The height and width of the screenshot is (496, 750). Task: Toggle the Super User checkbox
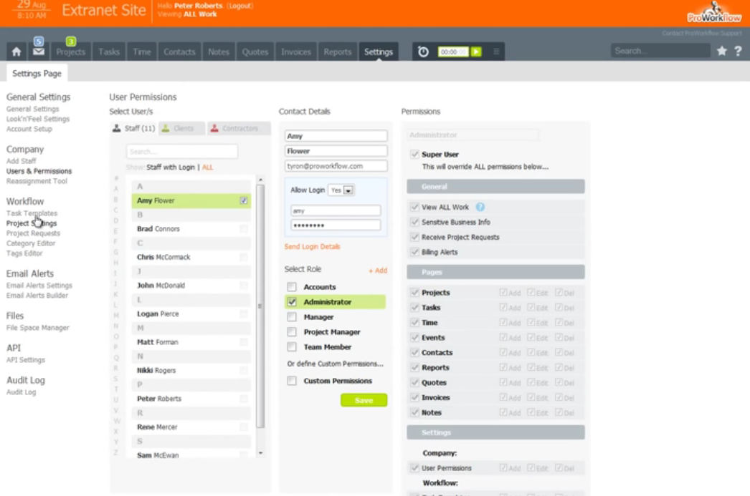414,154
